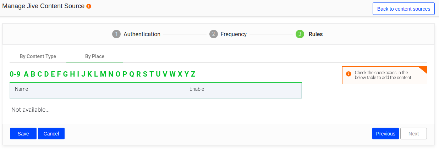Show places starting with letter Z
The width and height of the screenshot is (439, 150).
click(193, 74)
